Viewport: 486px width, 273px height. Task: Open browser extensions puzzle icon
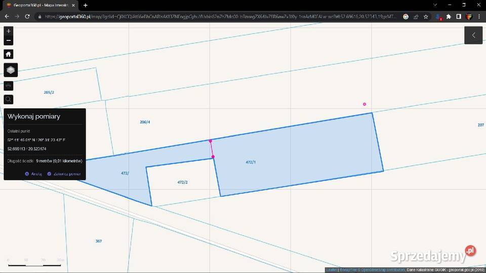[x=448, y=16]
